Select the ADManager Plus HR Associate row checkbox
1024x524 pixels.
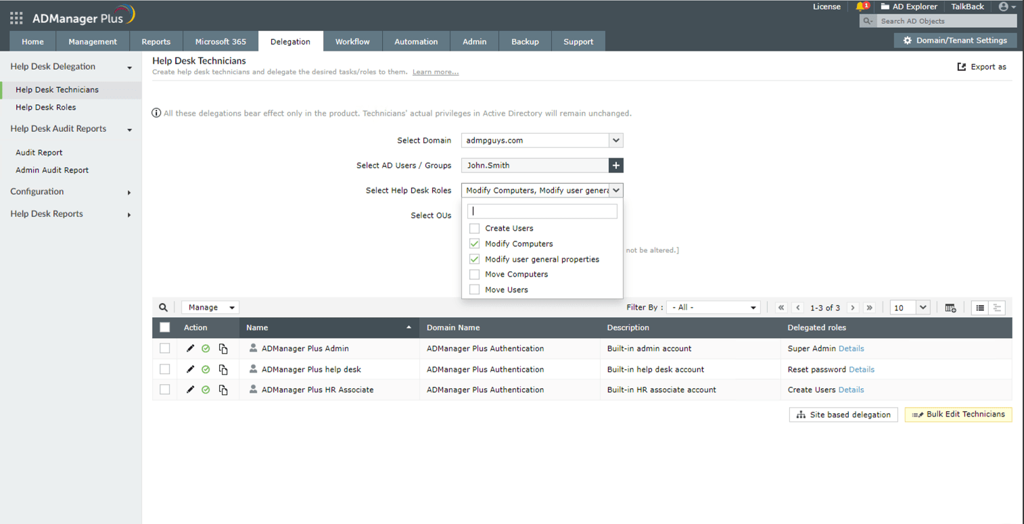click(164, 390)
